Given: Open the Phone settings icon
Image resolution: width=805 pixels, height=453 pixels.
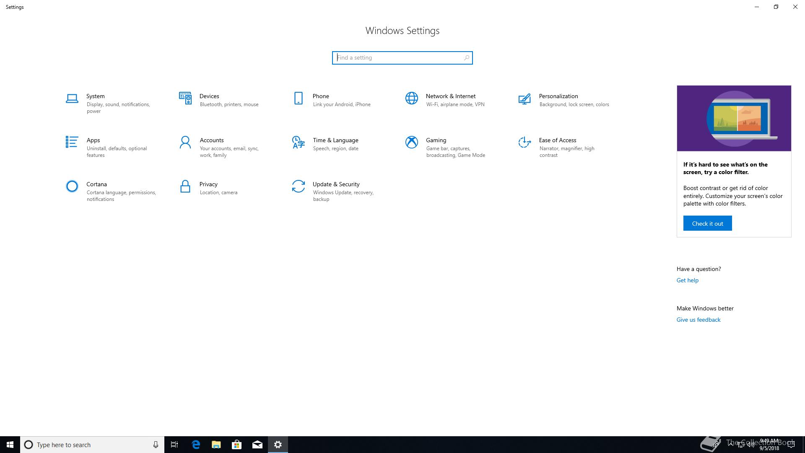Looking at the screenshot, I should [x=298, y=98].
